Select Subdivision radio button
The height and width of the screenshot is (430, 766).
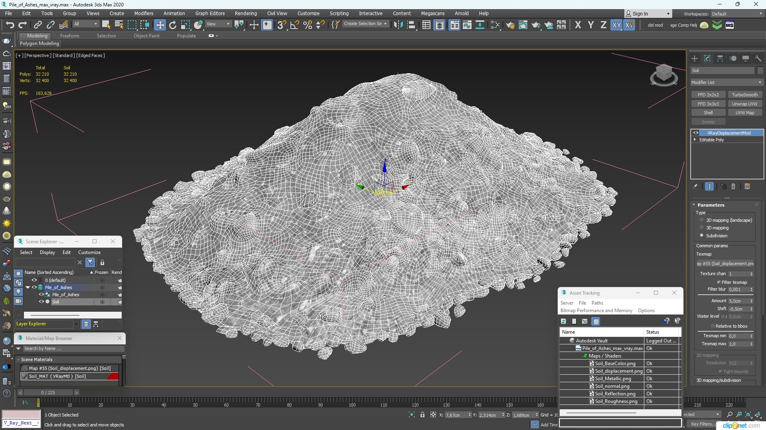(x=702, y=235)
